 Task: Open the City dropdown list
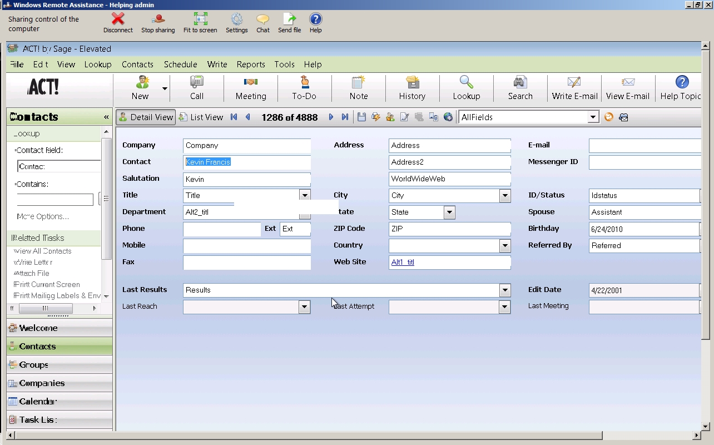click(504, 196)
